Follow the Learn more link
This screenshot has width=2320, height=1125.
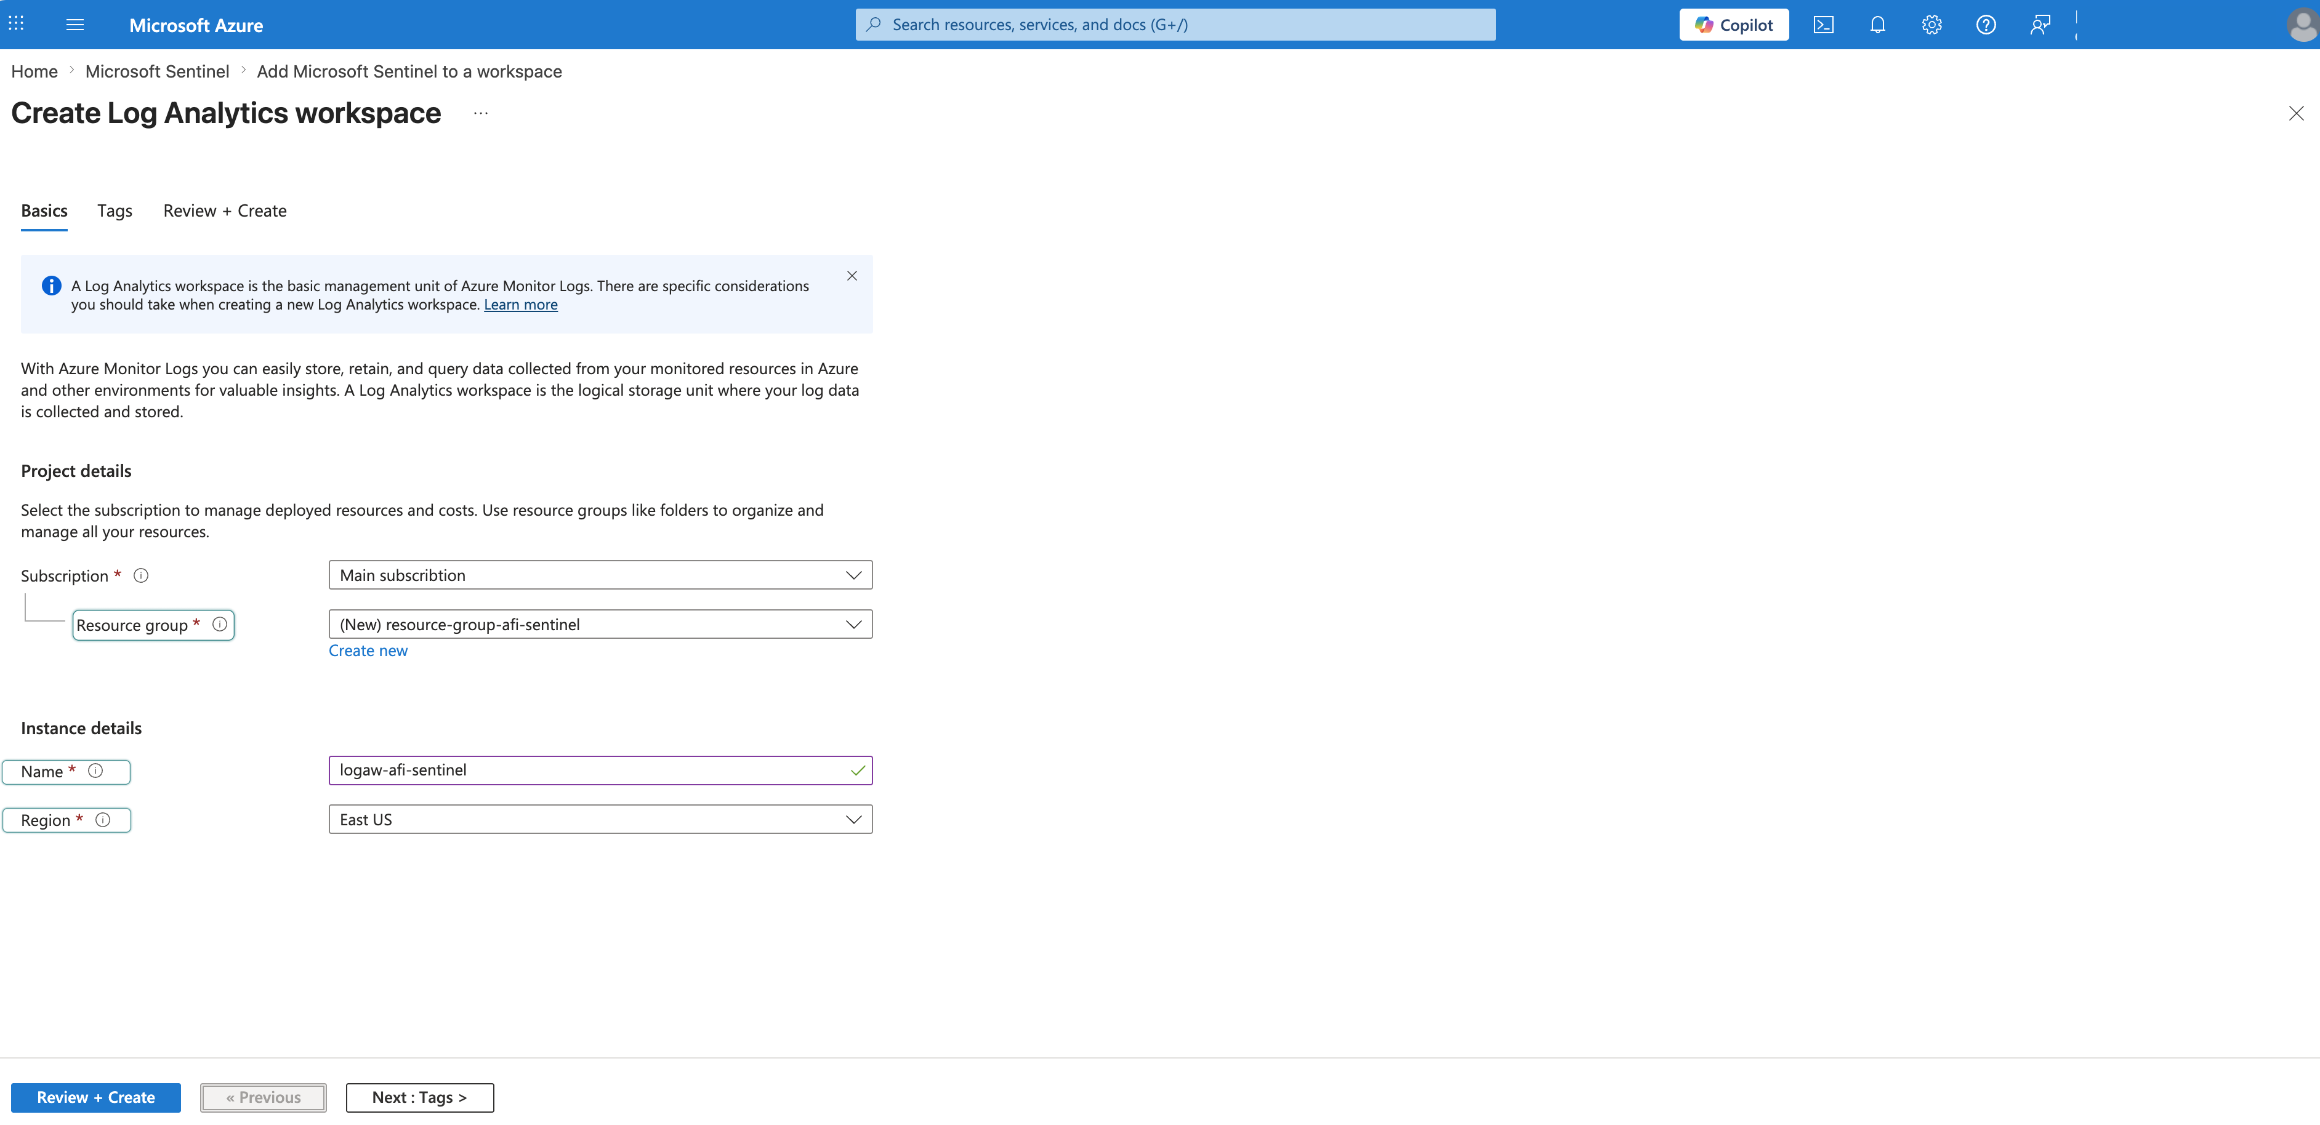tap(520, 304)
